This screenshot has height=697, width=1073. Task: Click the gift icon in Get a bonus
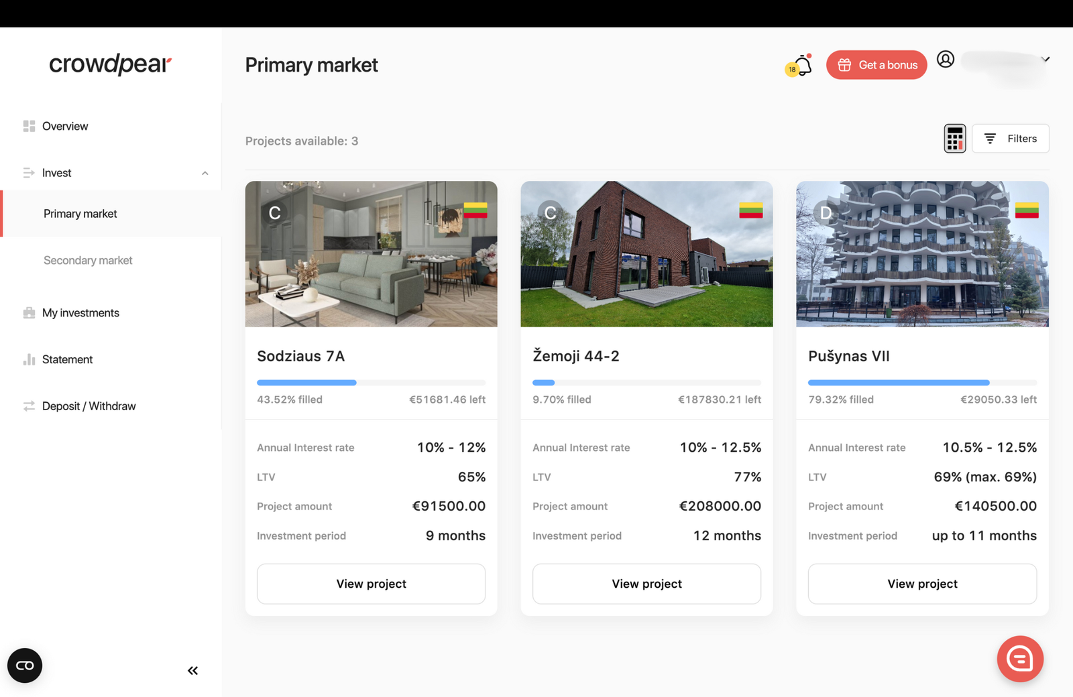coord(844,65)
